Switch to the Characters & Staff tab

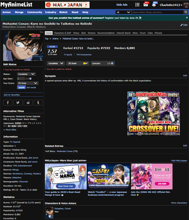tap(63, 33)
